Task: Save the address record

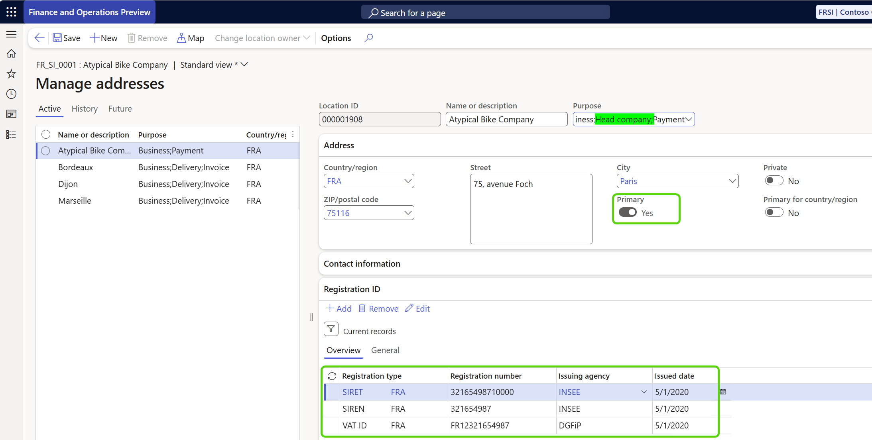Action: click(x=67, y=38)
